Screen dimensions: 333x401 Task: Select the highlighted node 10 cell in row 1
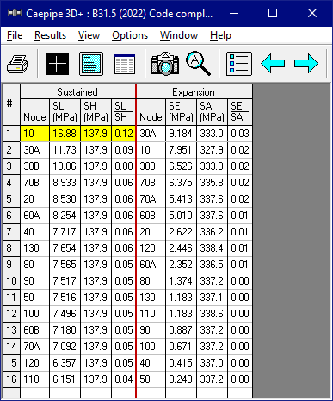pos(34,134)
